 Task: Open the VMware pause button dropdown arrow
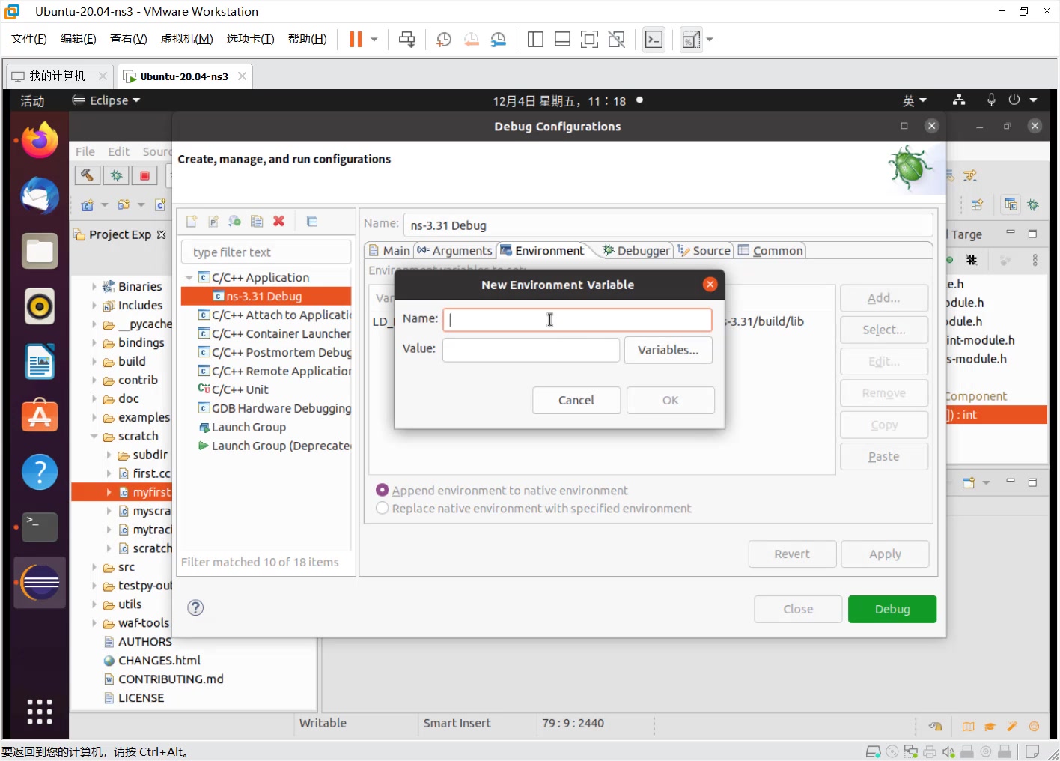(374, 40)
